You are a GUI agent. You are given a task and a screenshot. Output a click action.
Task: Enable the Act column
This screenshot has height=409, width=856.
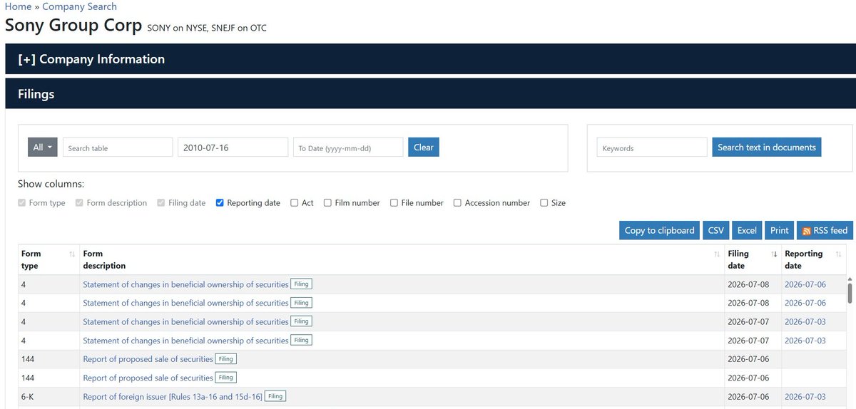pyautogui.click(x=295, y=203)
